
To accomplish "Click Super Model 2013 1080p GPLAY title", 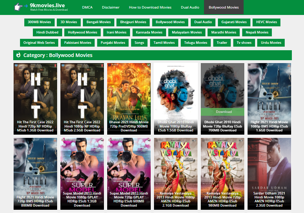I will tap(82, 201).
